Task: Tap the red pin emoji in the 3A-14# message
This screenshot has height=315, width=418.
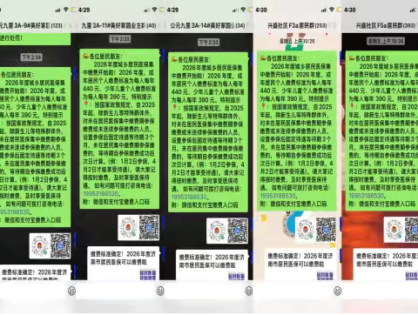Action: coord(174,107)
